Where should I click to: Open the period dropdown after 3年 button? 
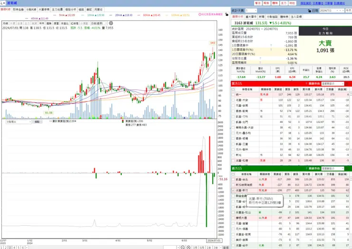[220, 248]
